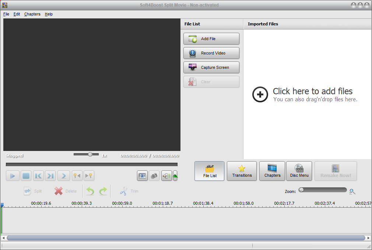
Task: Open the File menu
Action: (x=6, y=14)
